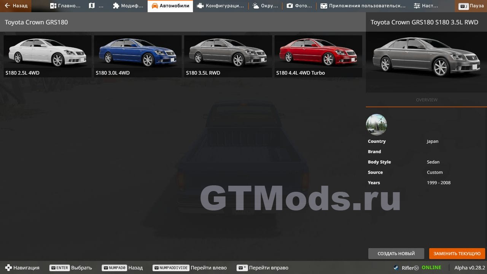Click the СОЗДАТЬ НОВЫЙ button
The height and width of the screenshot is (274, 487).
[396, 253]
